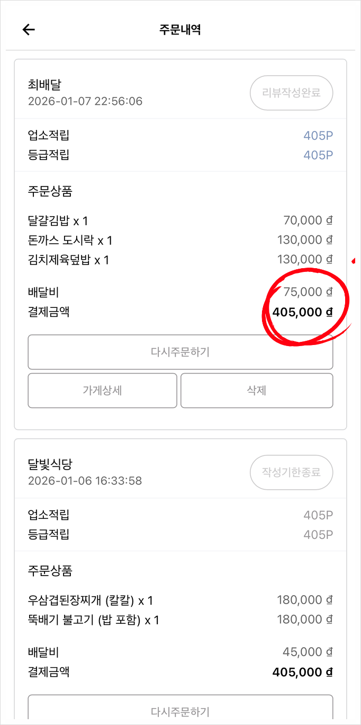Tap the back arrow icon
This screenshot has height=725, width=361.
click(29, 30)
